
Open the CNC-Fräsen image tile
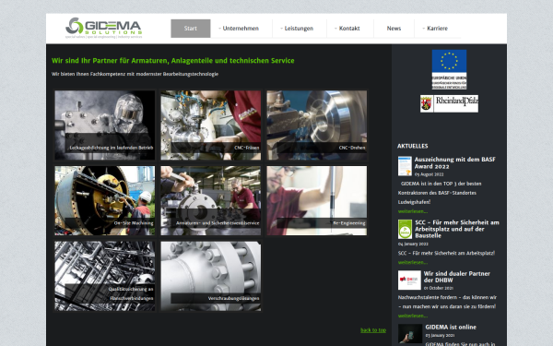coord(211,125)
